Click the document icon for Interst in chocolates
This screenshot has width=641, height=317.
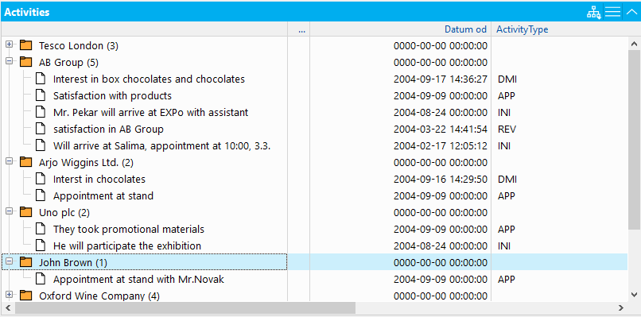pyautogui.click(x=40, y=179)
